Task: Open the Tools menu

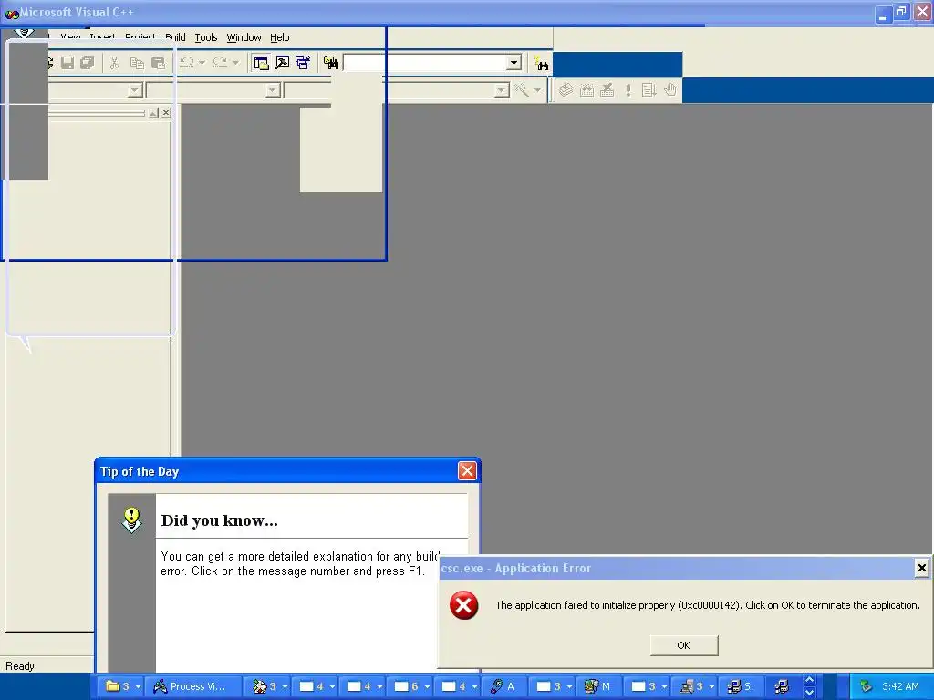Action: point(206,37)
